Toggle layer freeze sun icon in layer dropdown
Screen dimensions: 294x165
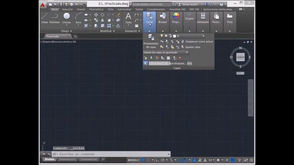[x=166, y=36]
